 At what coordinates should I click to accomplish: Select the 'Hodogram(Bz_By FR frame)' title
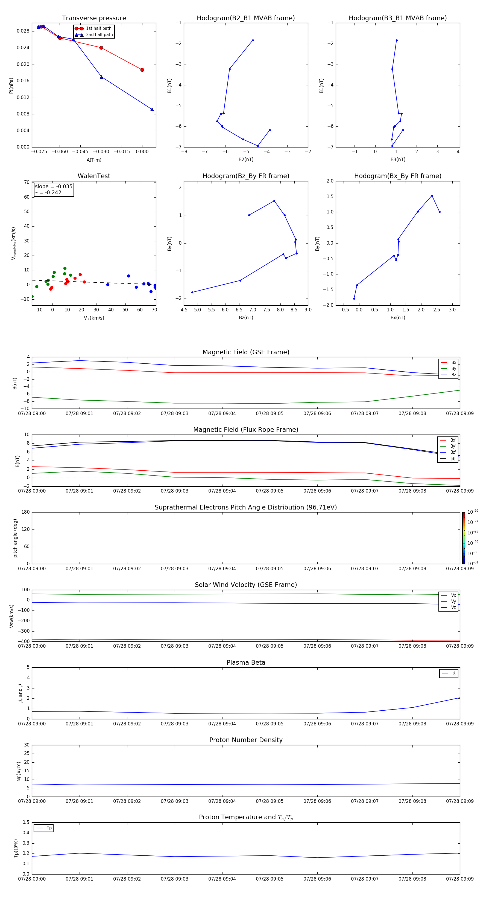[246, 176]
